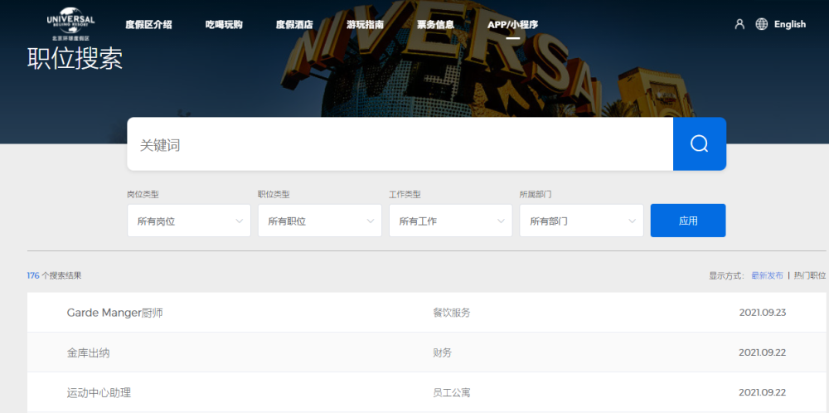Open the 游玩指南 menu

click(366, 24)
